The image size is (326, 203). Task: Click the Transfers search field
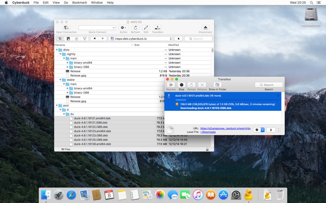coord(269,85)
